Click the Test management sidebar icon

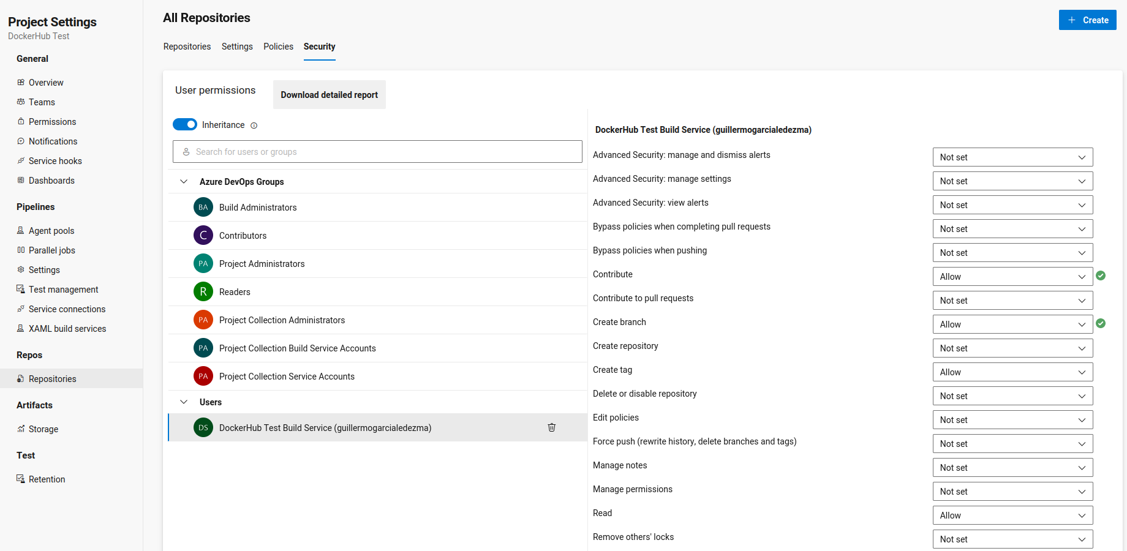click(x=21, y=290)
